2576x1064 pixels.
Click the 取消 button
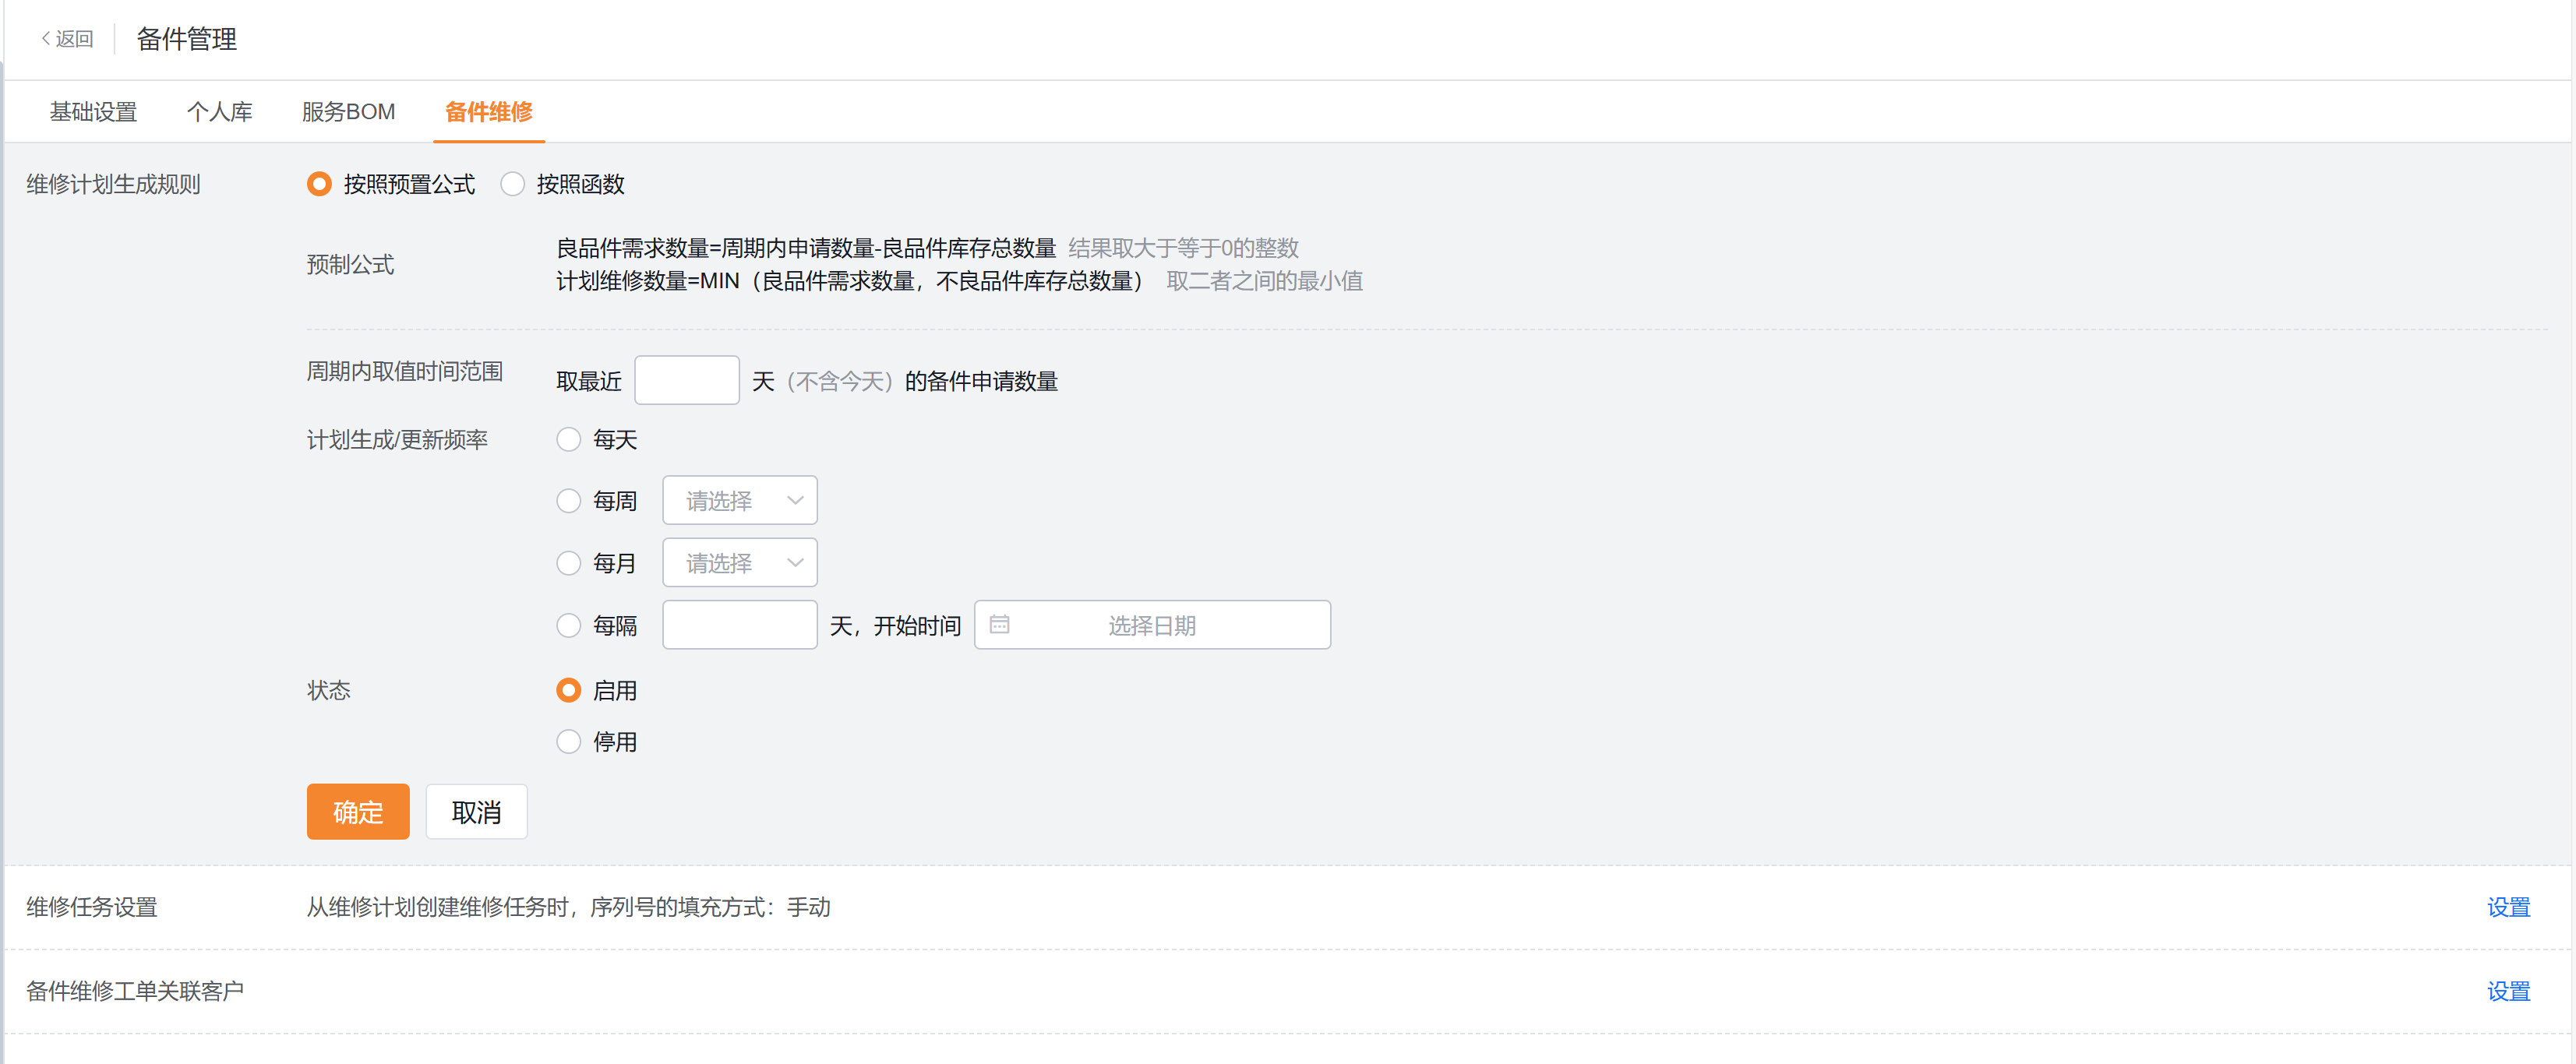click(x=476, y=812)
